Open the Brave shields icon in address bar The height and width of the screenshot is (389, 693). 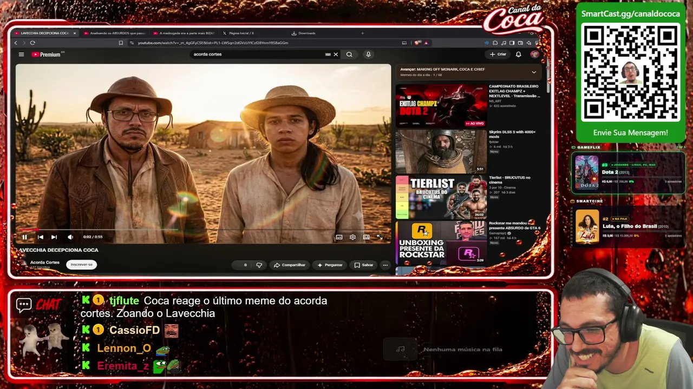(x=417, y=43)
